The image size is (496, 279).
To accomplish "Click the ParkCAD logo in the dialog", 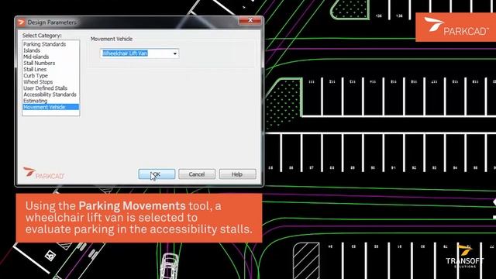I will click(43, 173).
